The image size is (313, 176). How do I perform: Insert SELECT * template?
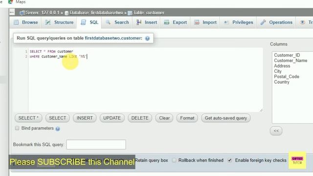[28, 118]
